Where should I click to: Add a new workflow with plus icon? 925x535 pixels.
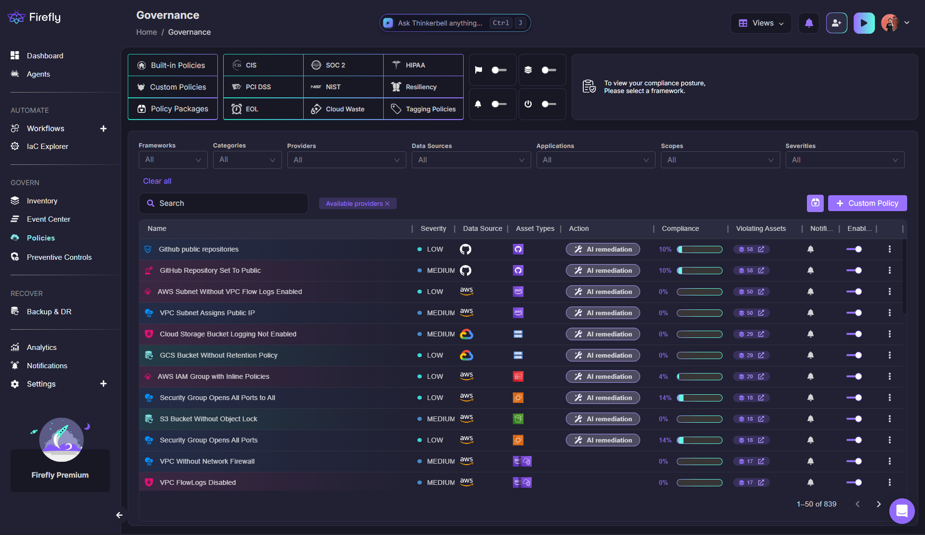(103, 129)
